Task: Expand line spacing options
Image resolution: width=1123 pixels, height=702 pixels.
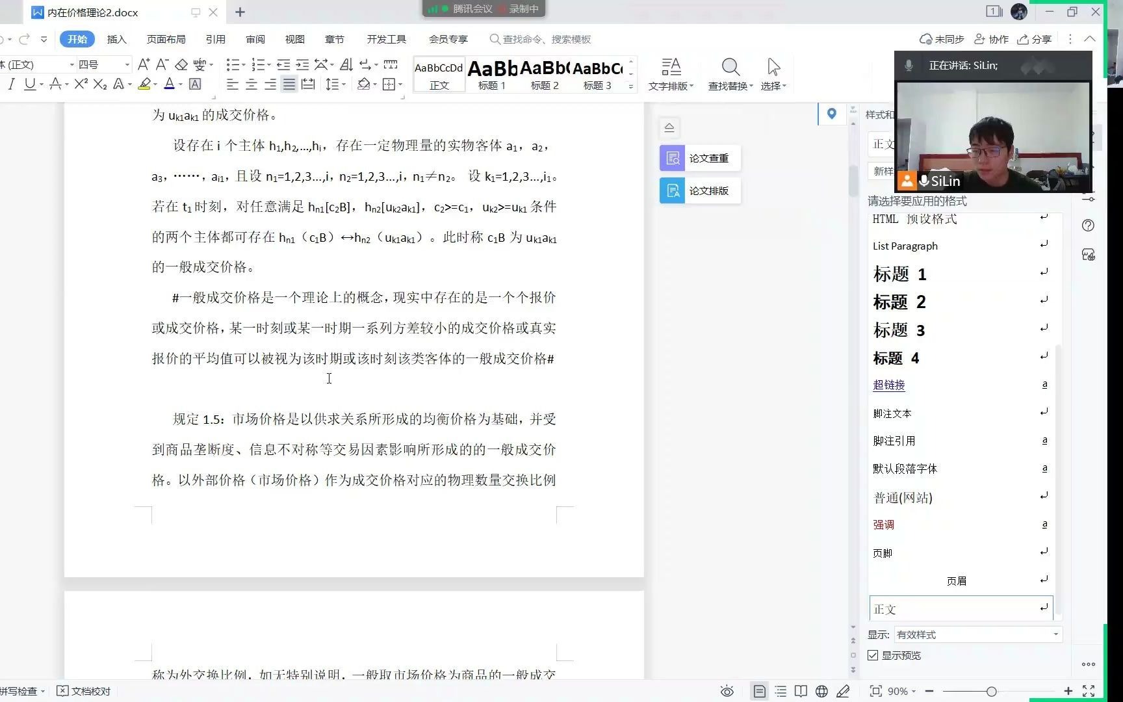Action: [x=343, y=84]
